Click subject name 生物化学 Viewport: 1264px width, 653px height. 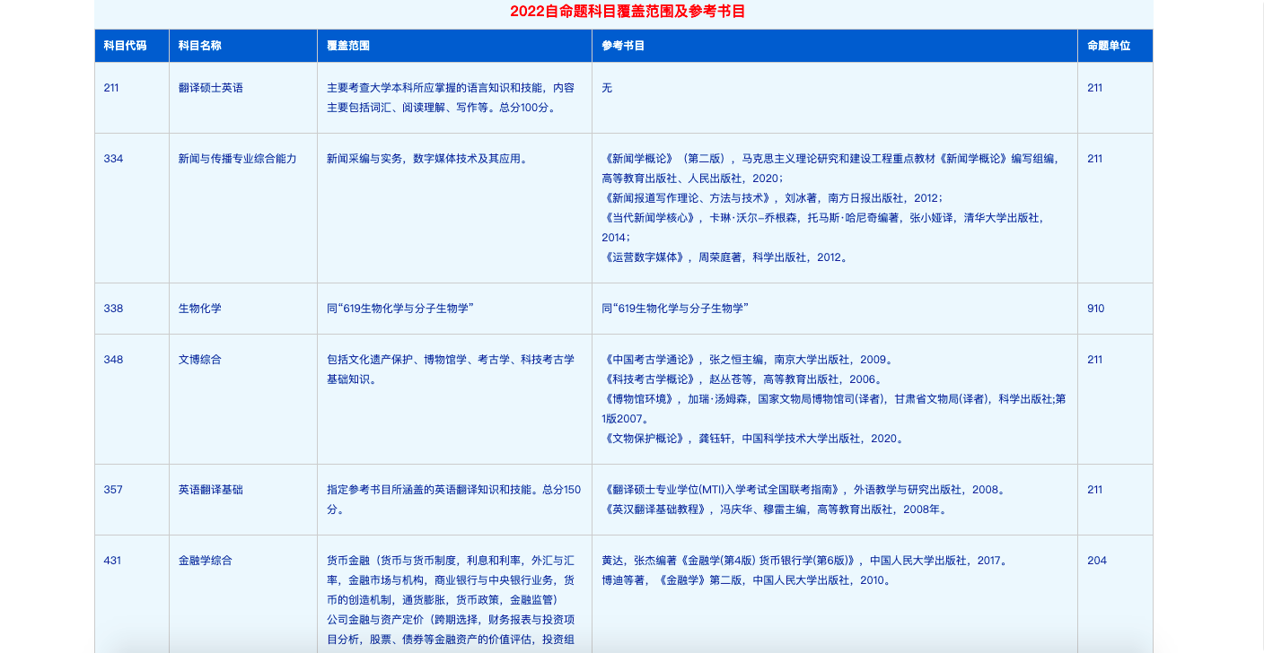(200, 309)
